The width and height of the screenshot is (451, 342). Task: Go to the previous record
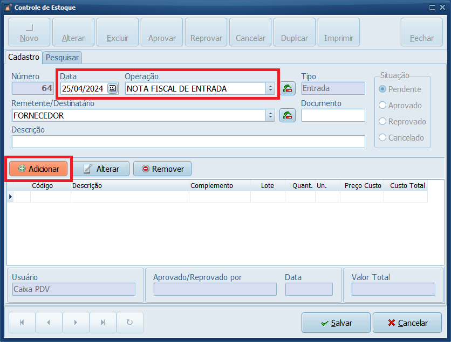pos(49,323)
